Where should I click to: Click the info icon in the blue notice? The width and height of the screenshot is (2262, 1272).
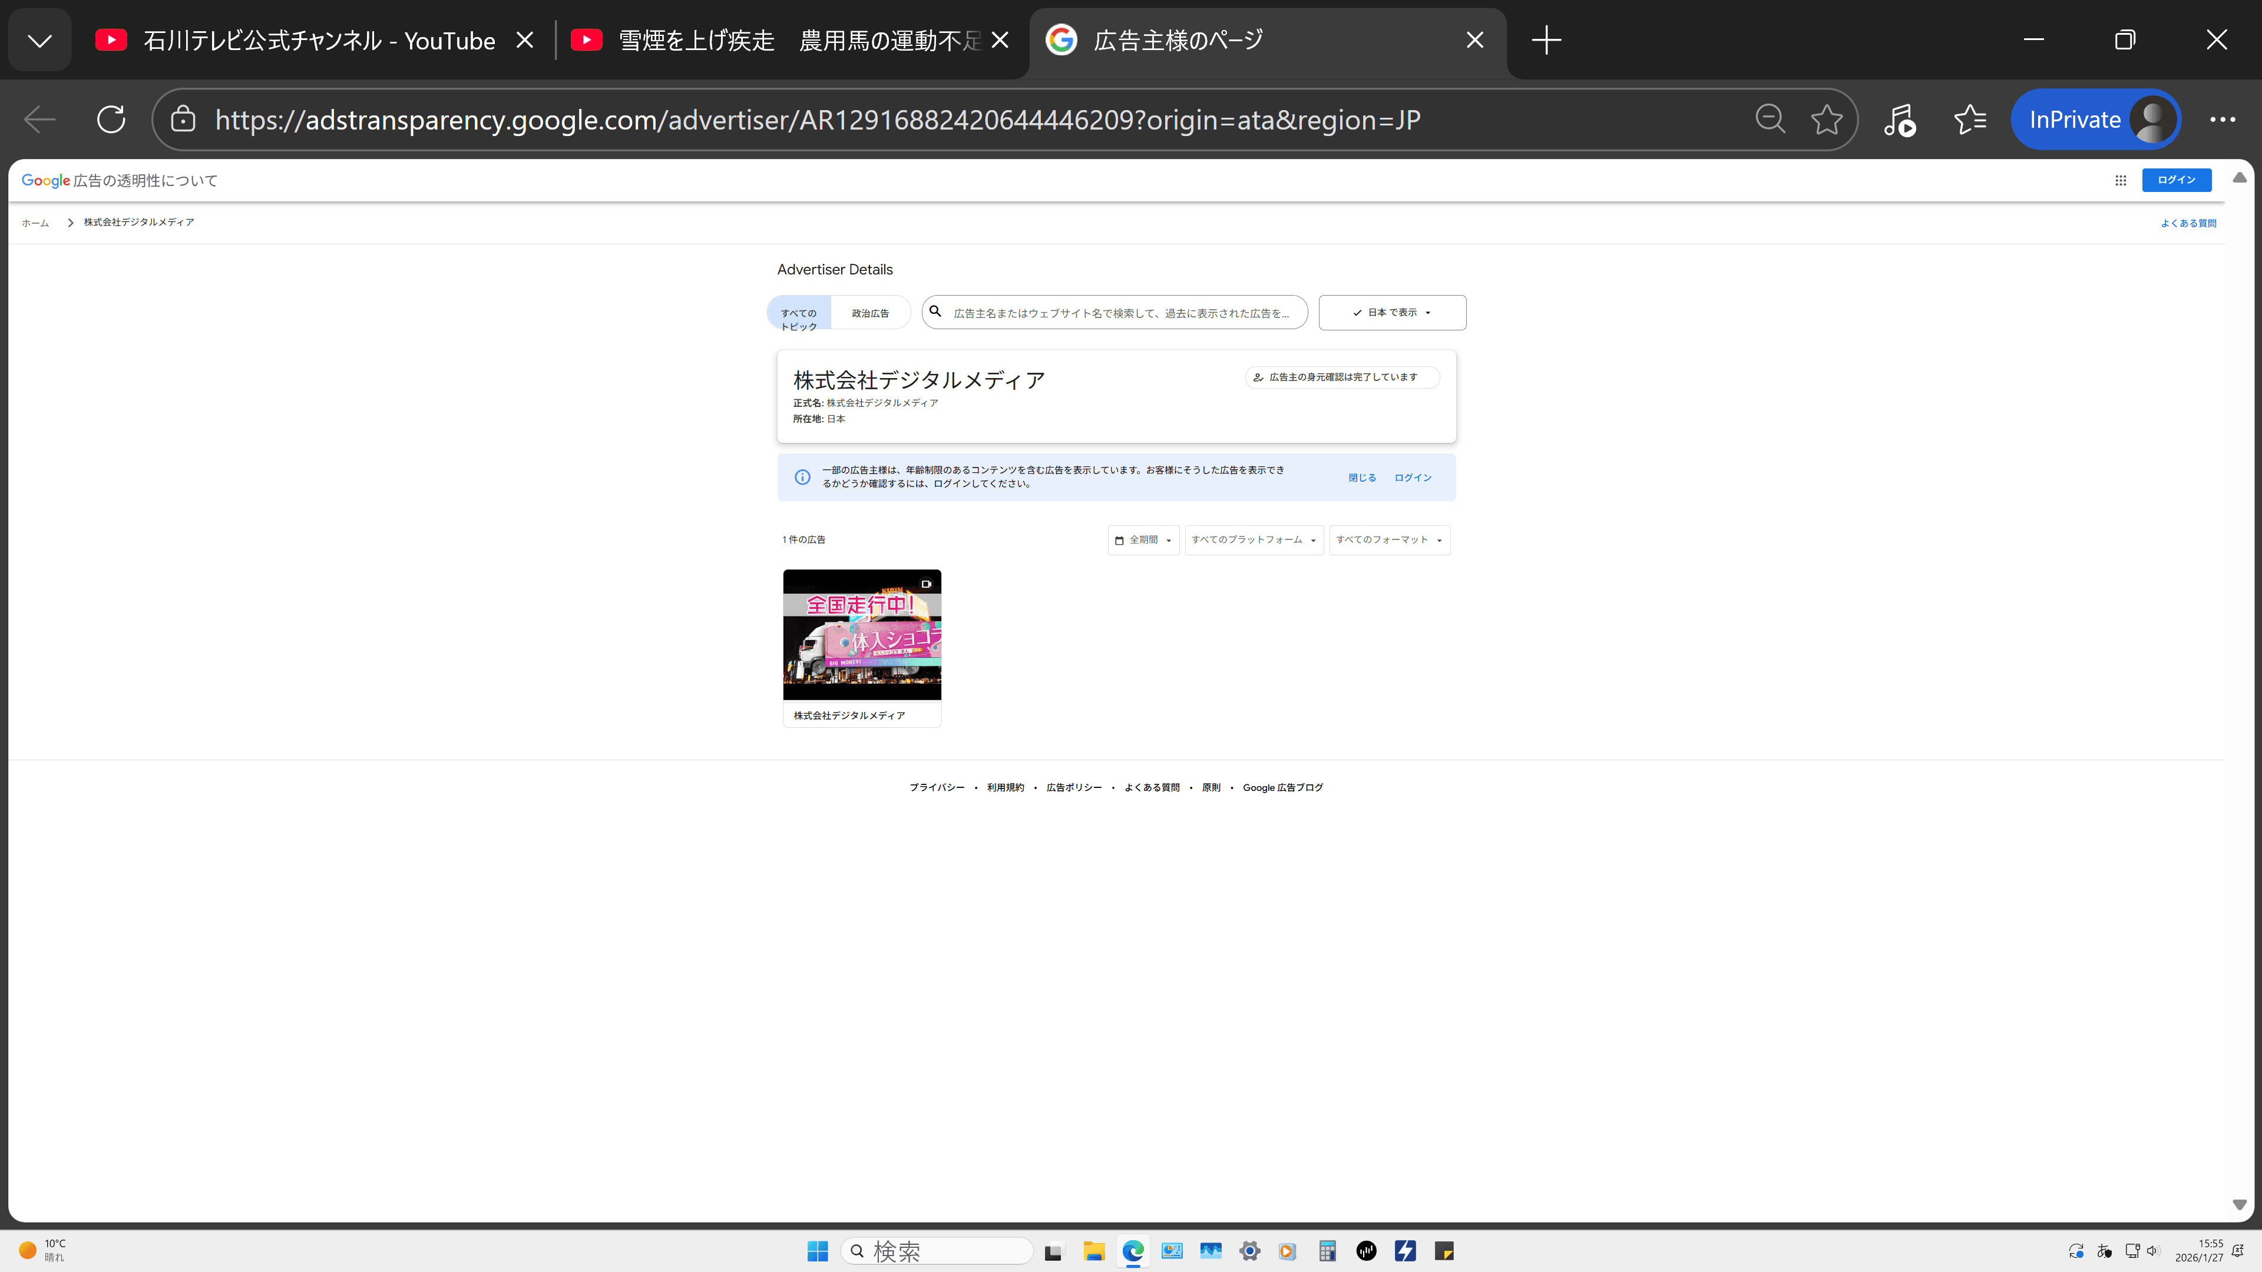coord(802,478)
